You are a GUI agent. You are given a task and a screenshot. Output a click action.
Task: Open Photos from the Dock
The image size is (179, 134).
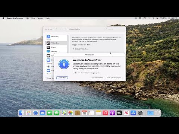click(x=70, y=113)
